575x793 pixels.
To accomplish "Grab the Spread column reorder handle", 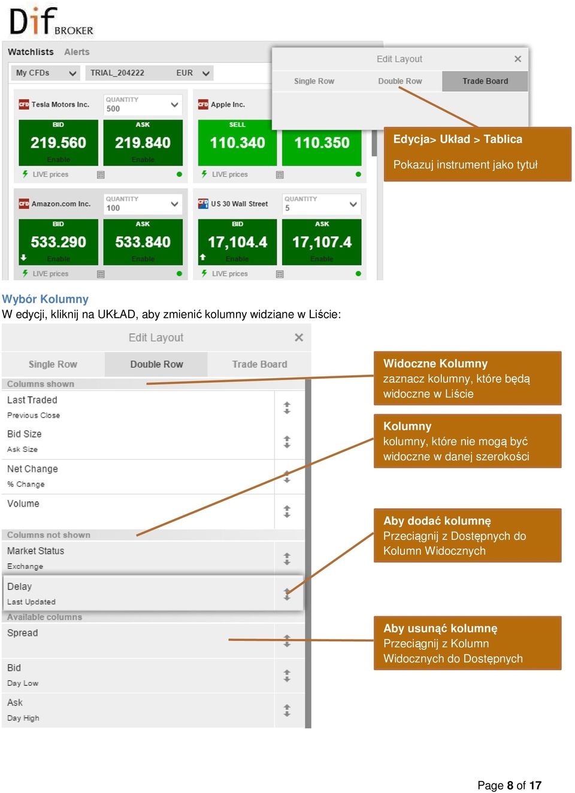I will click(287, 641).
